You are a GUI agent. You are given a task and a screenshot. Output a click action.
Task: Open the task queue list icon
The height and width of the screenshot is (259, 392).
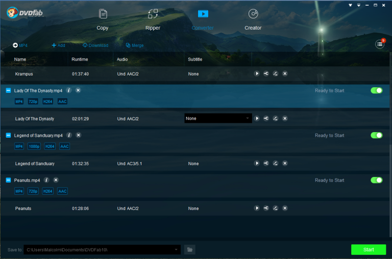point(380,44)
